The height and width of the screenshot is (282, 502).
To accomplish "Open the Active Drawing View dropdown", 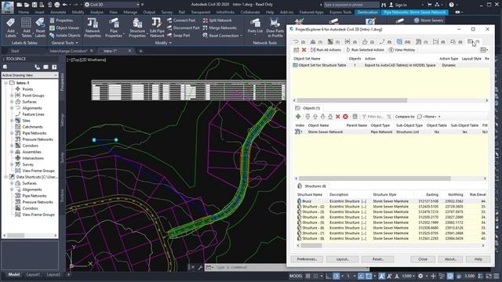I will click(30, 75).
